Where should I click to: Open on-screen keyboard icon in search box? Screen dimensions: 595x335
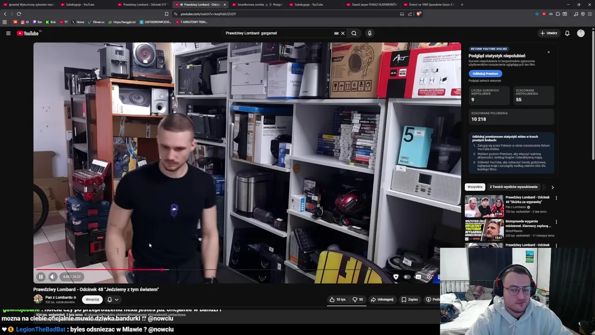pyautogui.click(x=336, y=33)
